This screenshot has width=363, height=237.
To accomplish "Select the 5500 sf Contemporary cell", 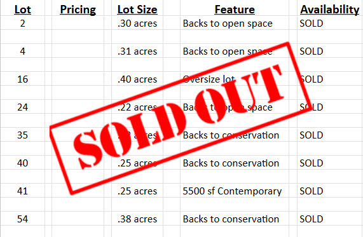I will click(232, 191).
